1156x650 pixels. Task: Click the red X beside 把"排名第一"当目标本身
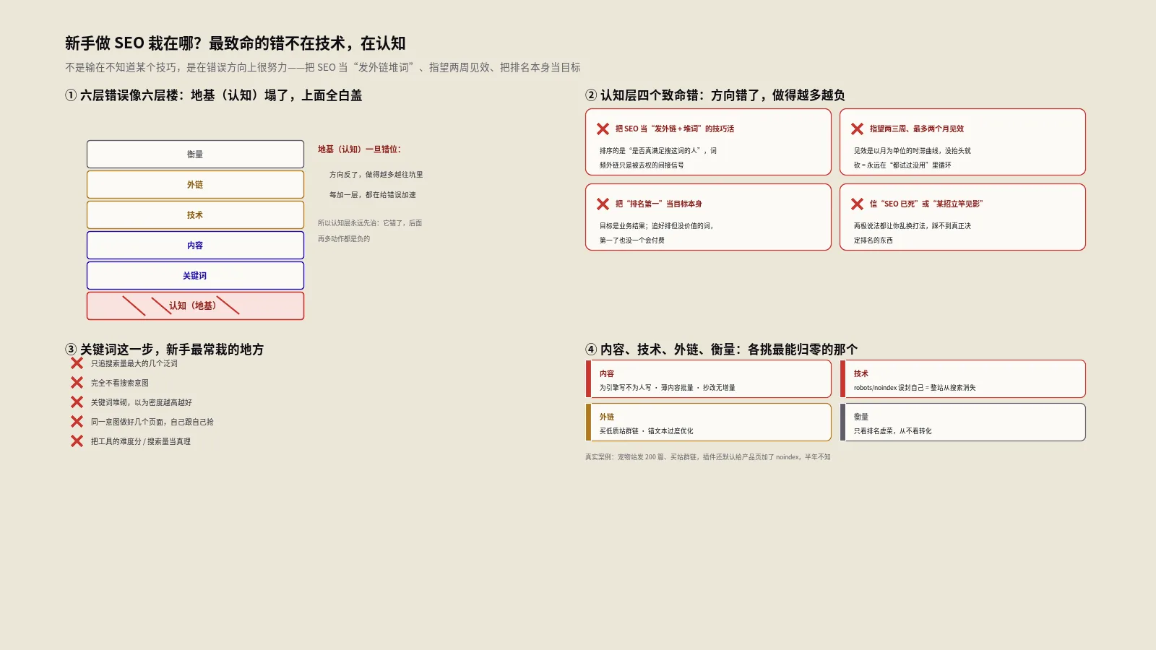tap(603, 204)
